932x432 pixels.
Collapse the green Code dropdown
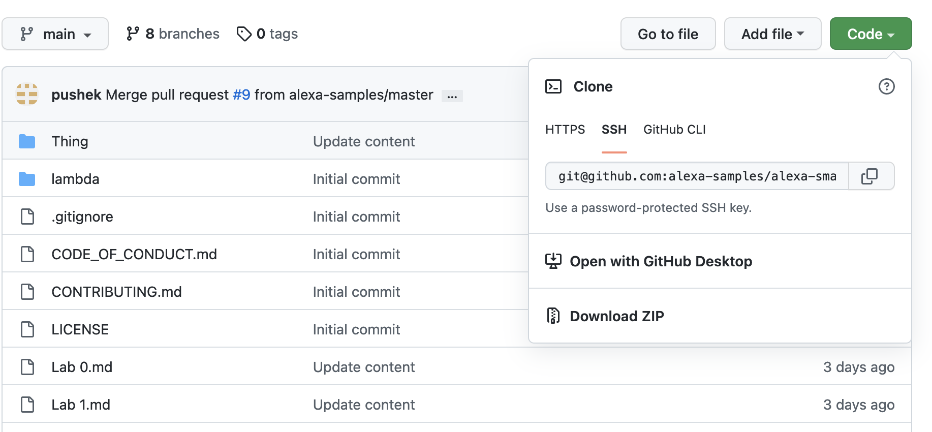[871, 34]
